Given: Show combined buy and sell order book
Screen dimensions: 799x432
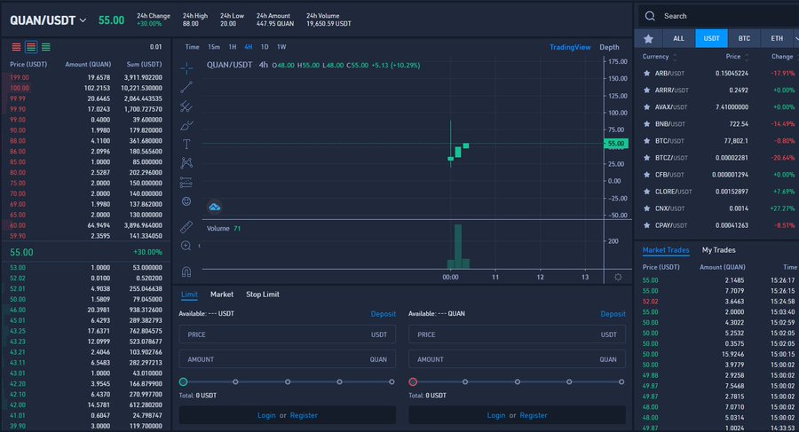Looking at the screenshot, I should (31, 47).
